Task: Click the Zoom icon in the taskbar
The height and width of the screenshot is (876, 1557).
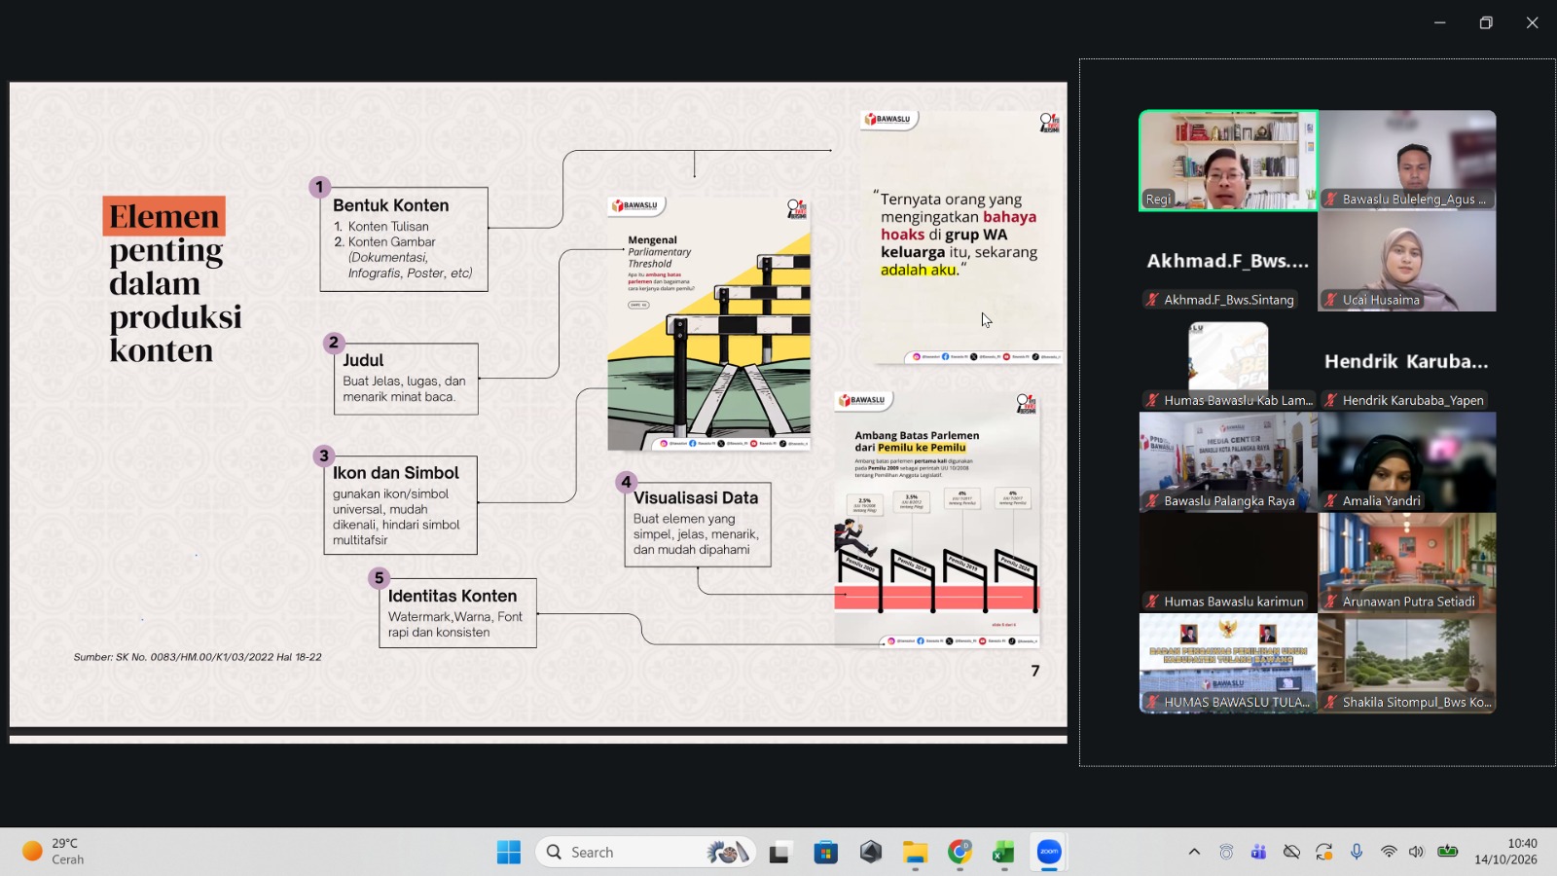Action: (x=1049, y=853)
